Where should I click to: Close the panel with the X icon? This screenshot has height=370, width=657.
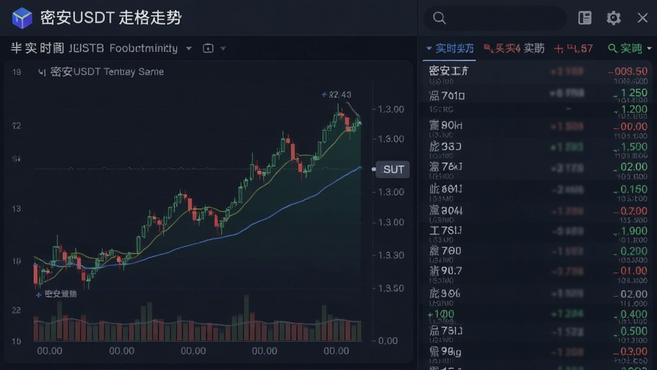tap(642, 18)
